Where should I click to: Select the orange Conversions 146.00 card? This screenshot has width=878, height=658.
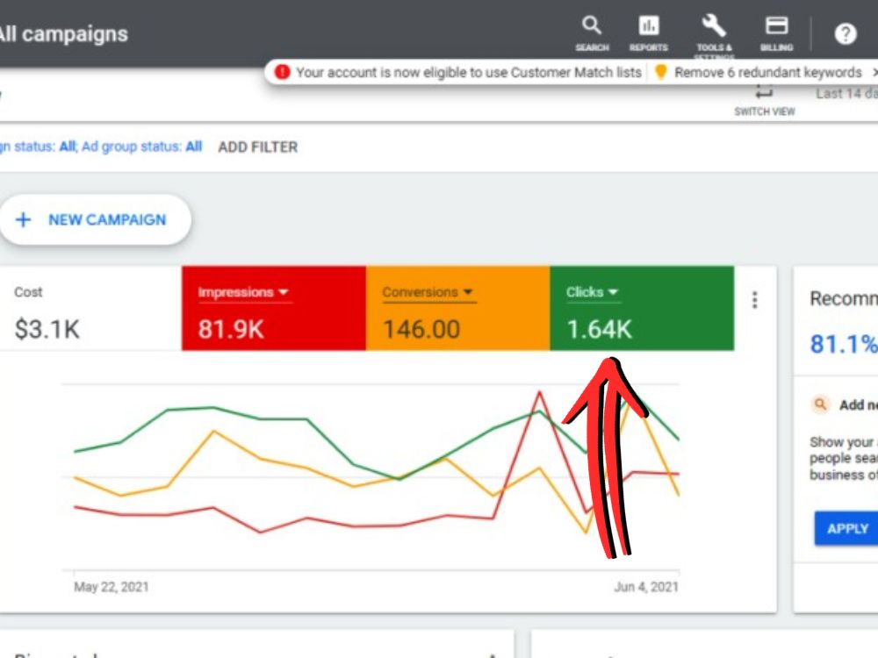click(458, 309)
